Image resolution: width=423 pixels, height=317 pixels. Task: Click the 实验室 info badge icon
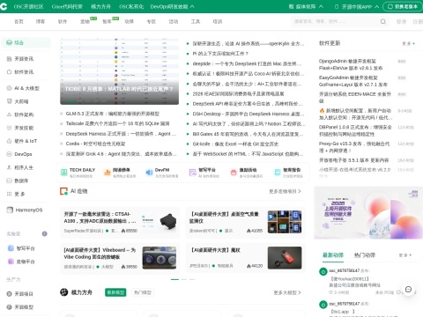pyautogui.click(x=45, y=234)
